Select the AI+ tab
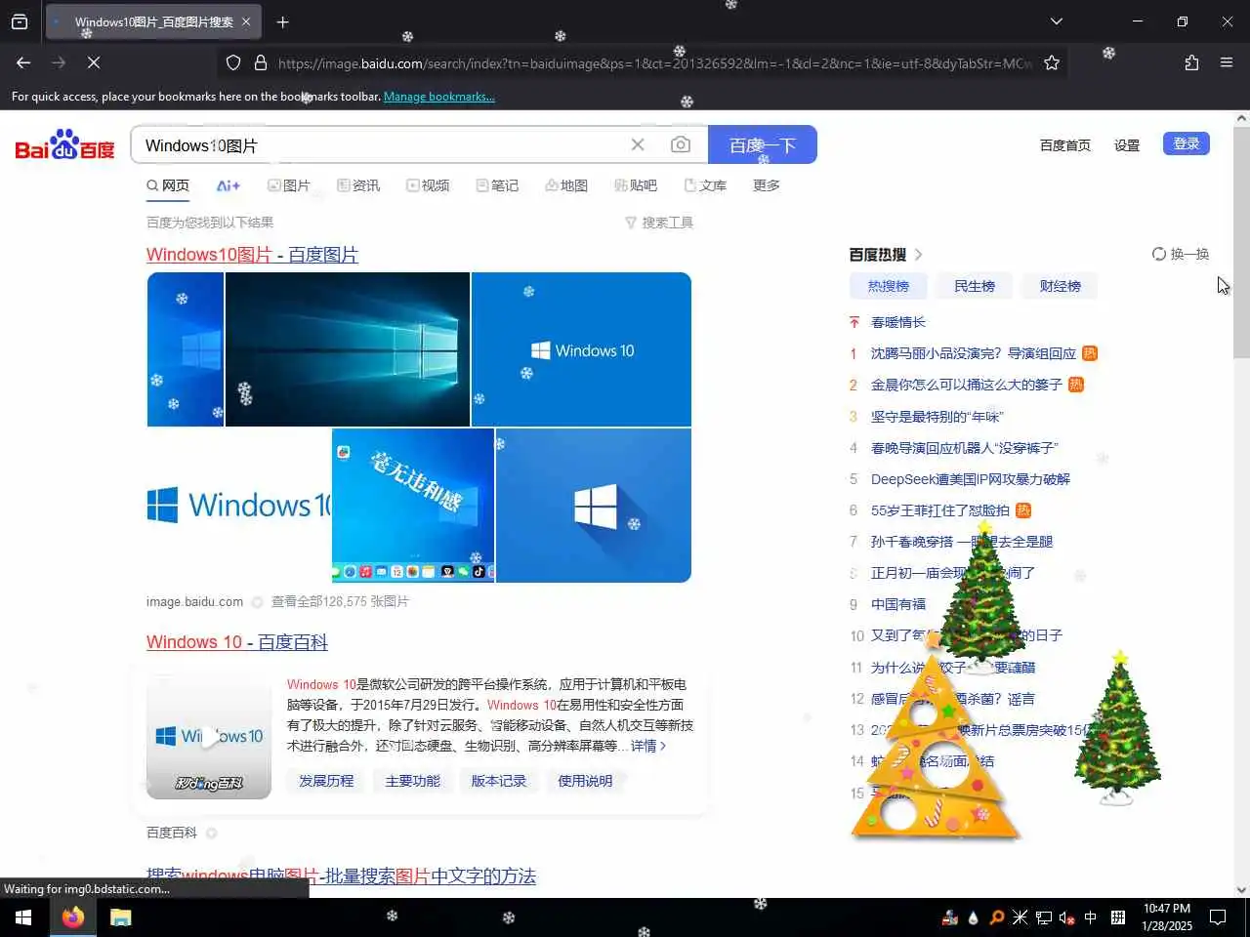This screenshot has height=937, width=1250. click(228, 185)
